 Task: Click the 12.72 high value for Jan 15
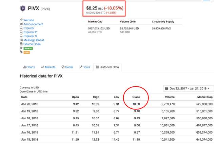click(96, 140)
